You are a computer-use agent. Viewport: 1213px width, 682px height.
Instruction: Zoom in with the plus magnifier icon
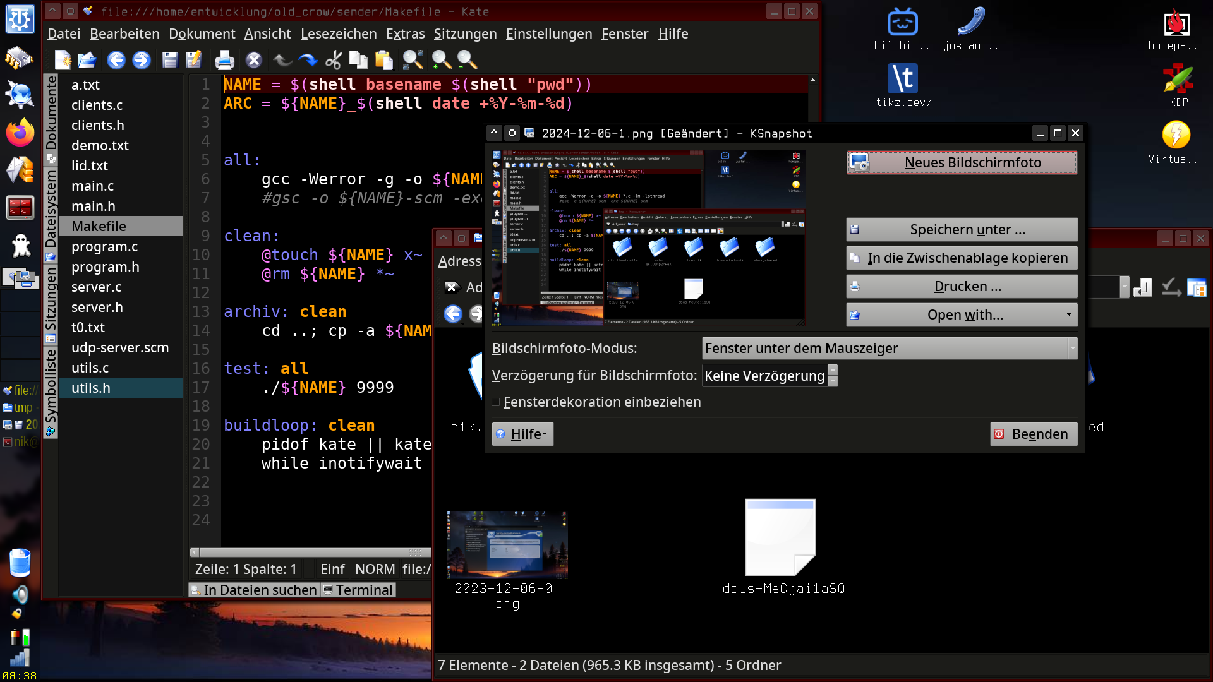[x=441, y=60]
